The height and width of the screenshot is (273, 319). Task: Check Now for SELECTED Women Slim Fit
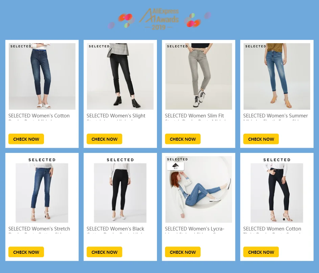coord(183,139)
